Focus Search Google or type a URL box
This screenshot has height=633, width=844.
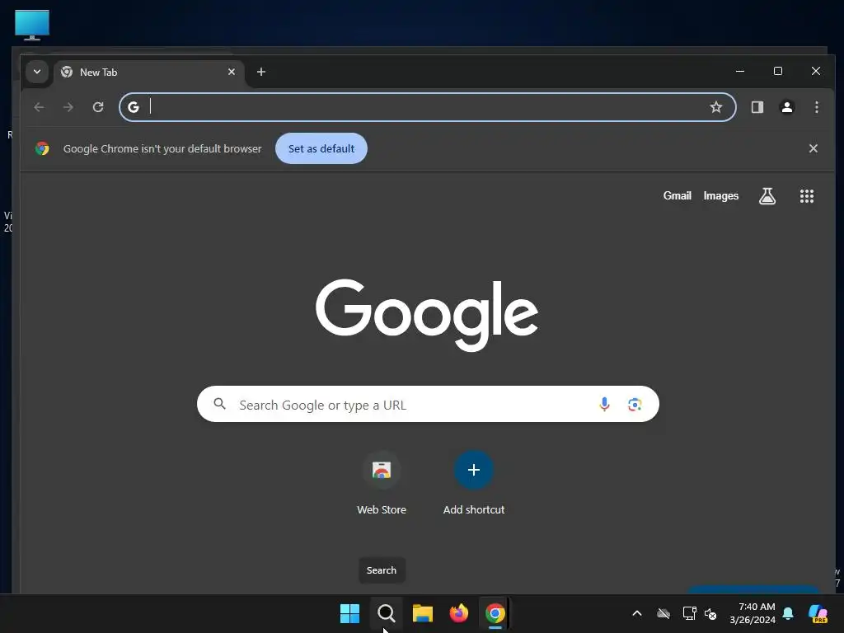pyautogui.click(x=428, y=404)
